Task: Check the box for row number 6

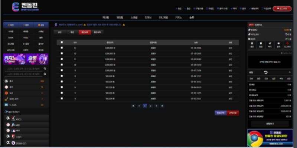Action: pos(62,87)
